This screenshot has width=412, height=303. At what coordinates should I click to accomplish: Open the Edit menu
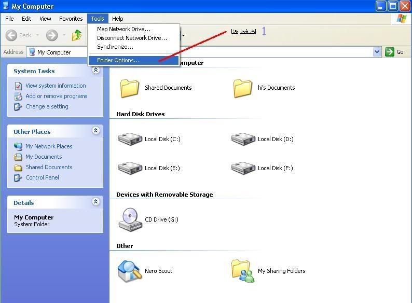(x=26, y=19)
